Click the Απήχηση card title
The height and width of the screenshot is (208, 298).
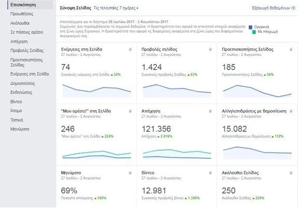tap(151, 111)
